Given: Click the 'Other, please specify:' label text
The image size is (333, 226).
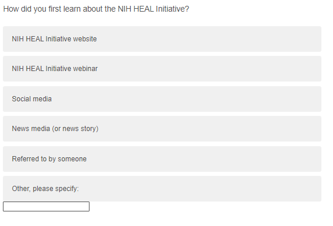Looking at the screenshot, I should 45,189.
